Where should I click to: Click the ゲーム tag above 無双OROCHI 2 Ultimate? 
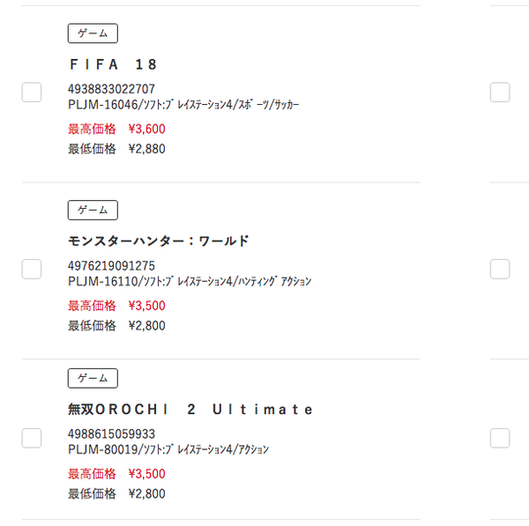[93, 378]
